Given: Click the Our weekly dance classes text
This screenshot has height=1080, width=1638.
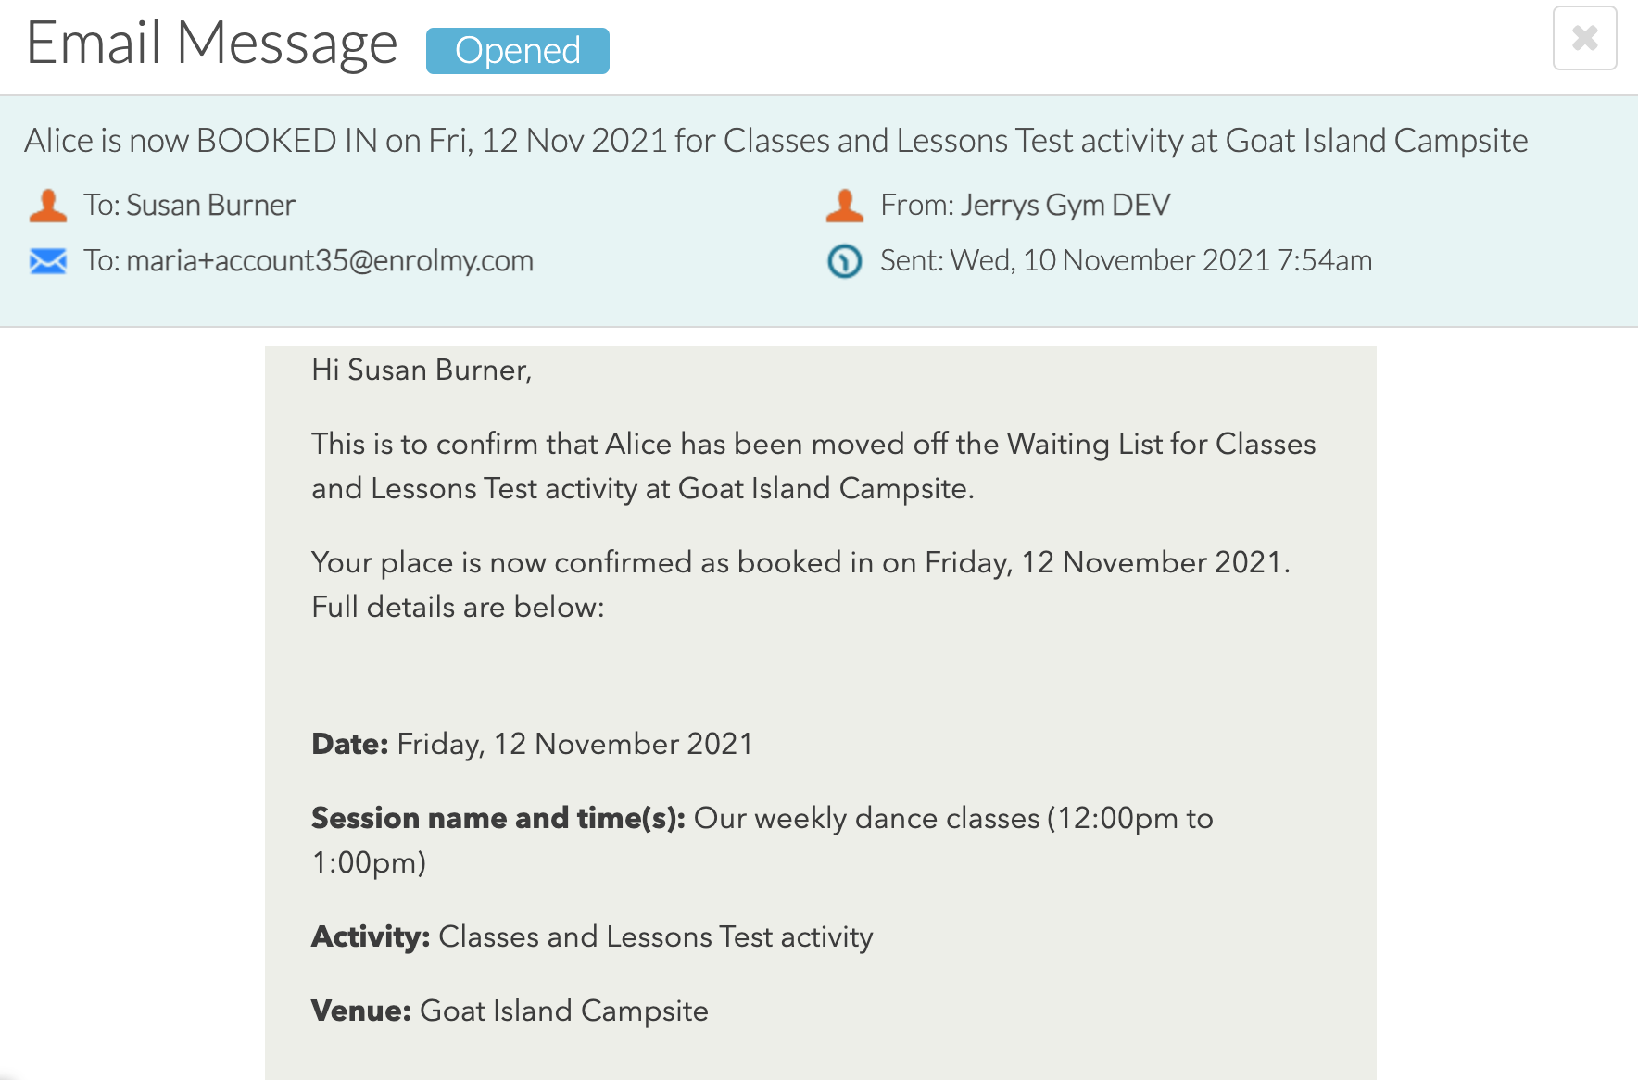Looking at the screenshot, I should click(867, 818).
